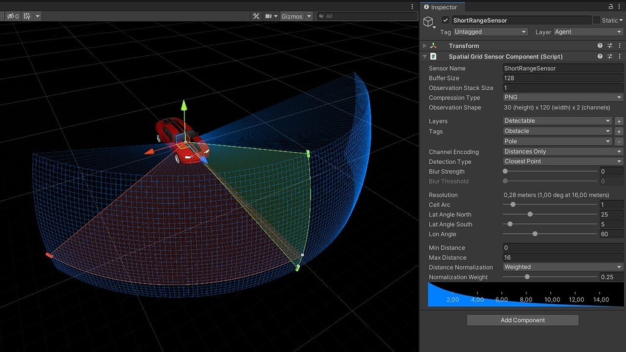Click the Inspector lock icon
The width and height of the screenshot is (626, 352).
(x=611, y=7)
